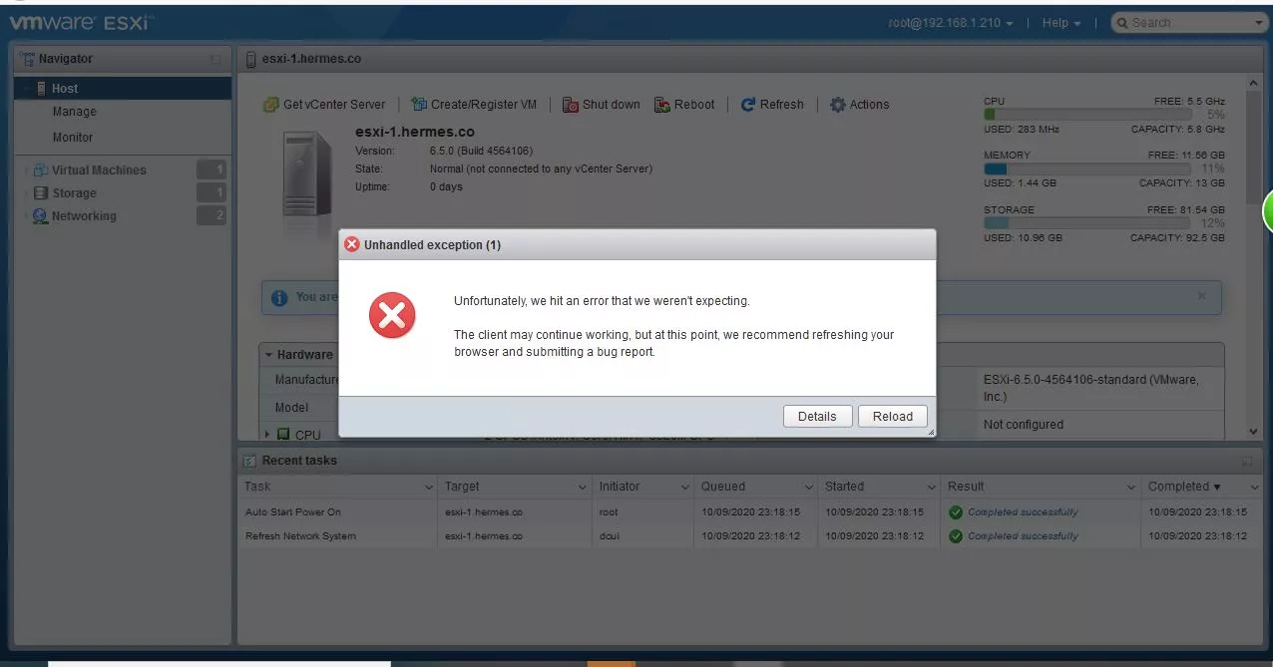1273x667 pixels.
Task: Click the magnifier icon in the search box
Action: 1122,23
